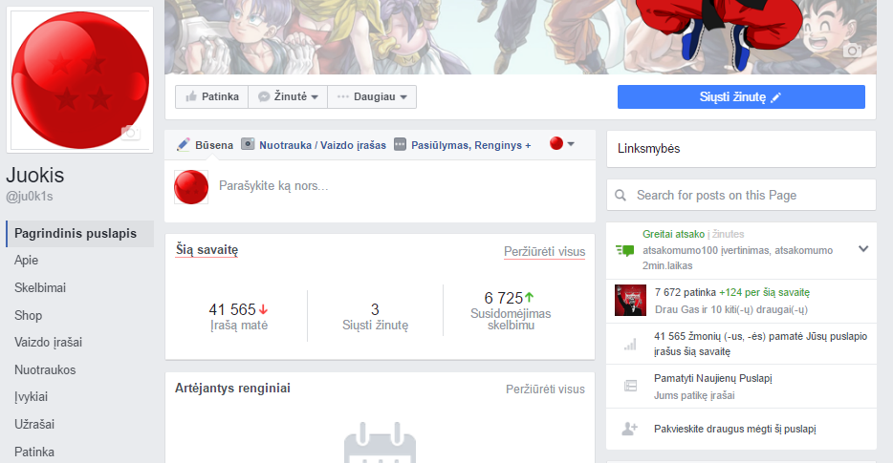
Task: Click the Šią savaitę heading
Action: (207, 250)
